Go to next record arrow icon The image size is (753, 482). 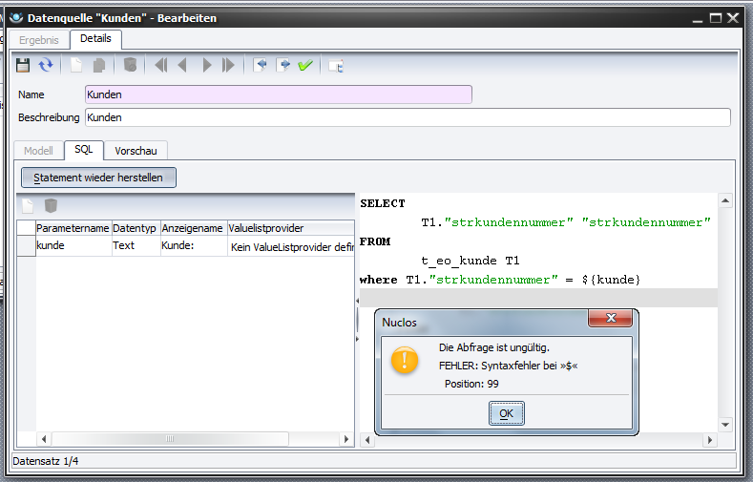point(207,65)
